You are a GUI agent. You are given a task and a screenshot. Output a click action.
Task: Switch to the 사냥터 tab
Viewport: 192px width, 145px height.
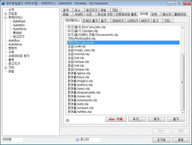[78, 14]
